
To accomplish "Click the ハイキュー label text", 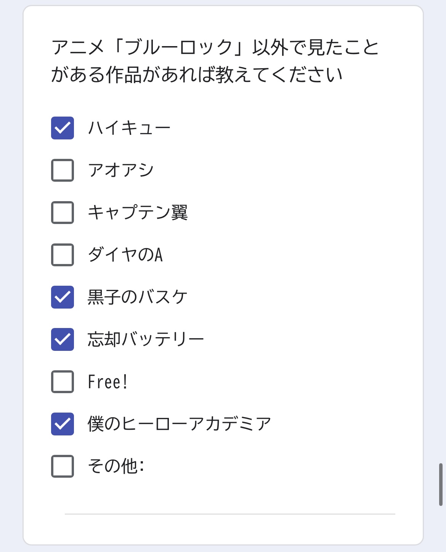I will click(129, 128).
